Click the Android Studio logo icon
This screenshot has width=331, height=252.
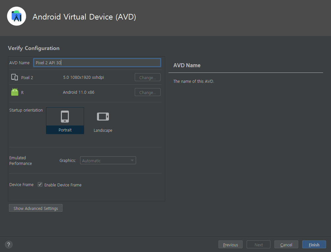17,16
